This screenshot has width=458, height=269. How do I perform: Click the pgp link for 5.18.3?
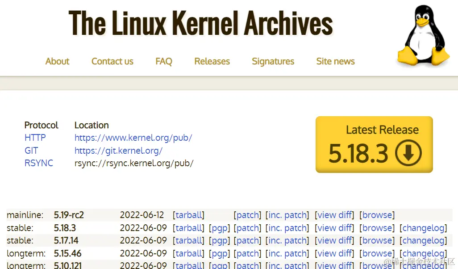point(220,228)
